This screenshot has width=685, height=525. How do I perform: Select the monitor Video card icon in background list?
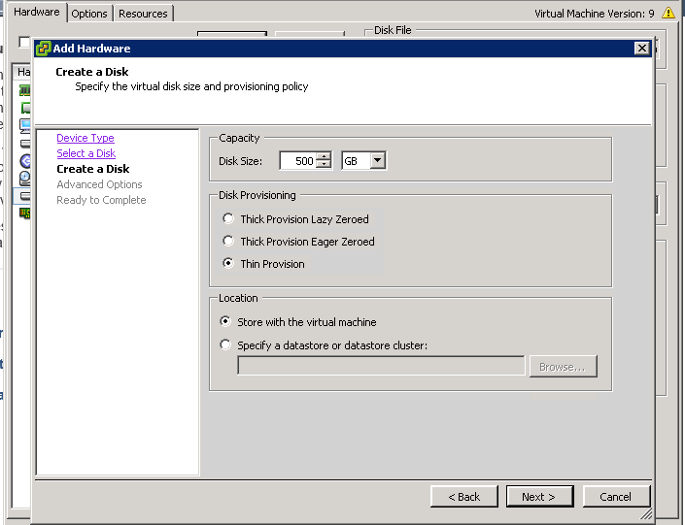(x=26, y=125)
